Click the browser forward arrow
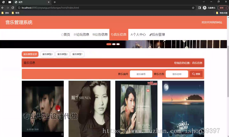Viewport: 229px width, 137px height. point(8,8)
